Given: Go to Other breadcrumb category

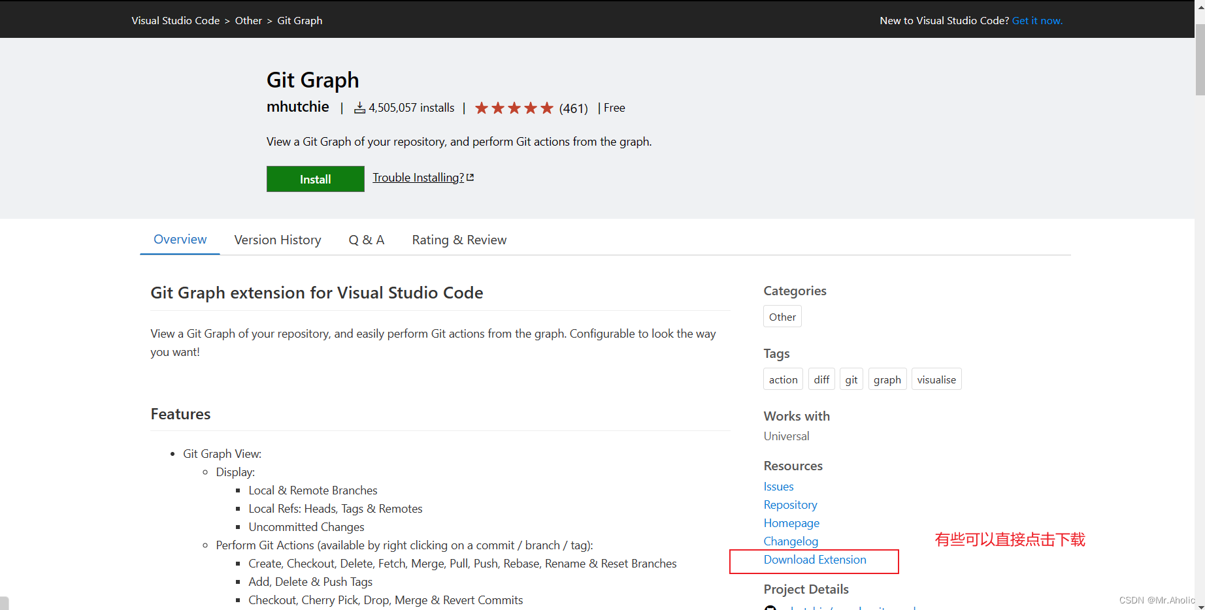Looking at the screenshot, I should click(x=248, y=20).
